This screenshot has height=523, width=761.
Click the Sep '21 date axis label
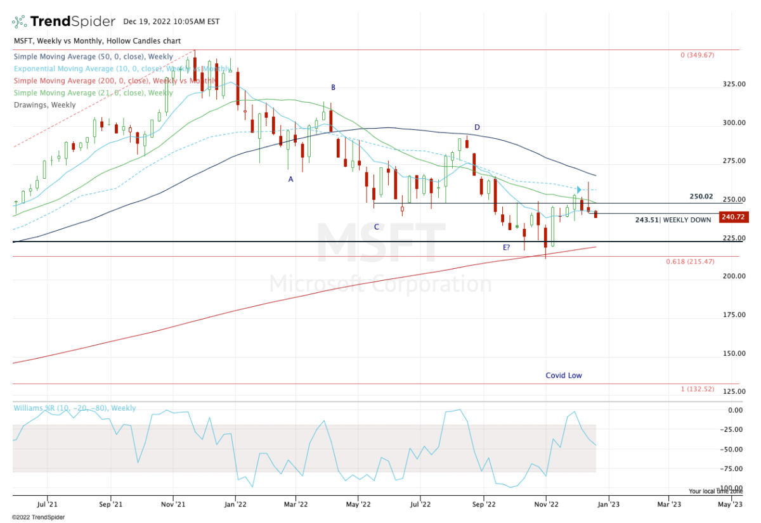[110, 505]
